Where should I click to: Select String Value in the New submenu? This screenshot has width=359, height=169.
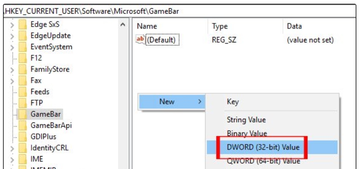[x=246, y=120]
